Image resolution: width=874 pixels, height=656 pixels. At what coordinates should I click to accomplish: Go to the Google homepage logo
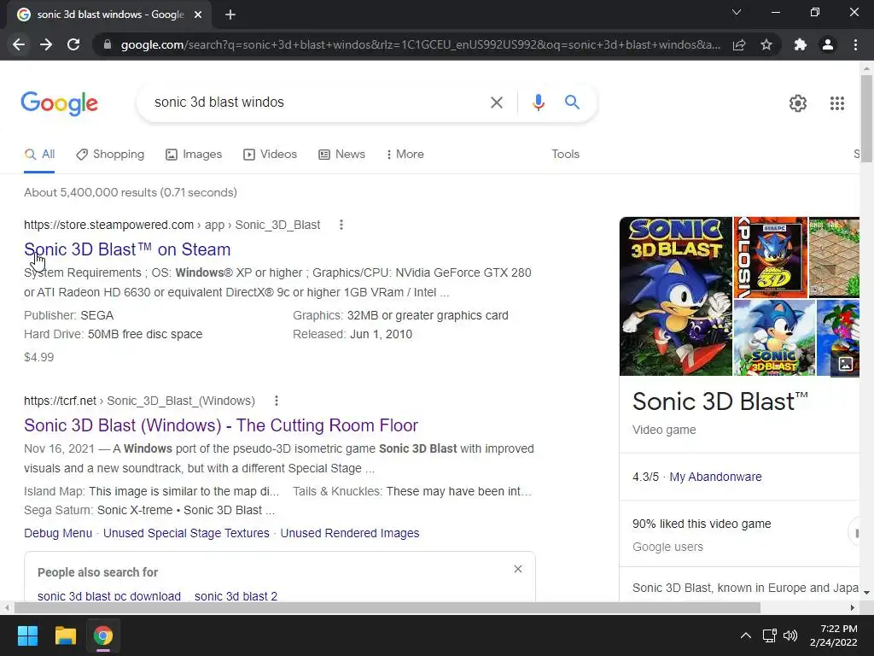click(59, 103)
